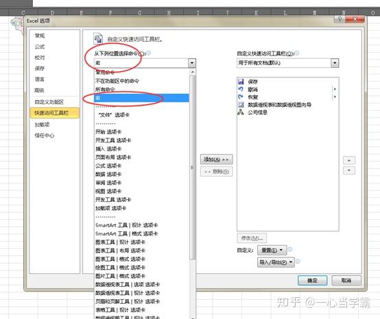Viewport: 380px width, 319px height.
Task: Choose 不在功能区中的命令 in the dropdown list
Action: pyautogui.click(x=141, y=81)
